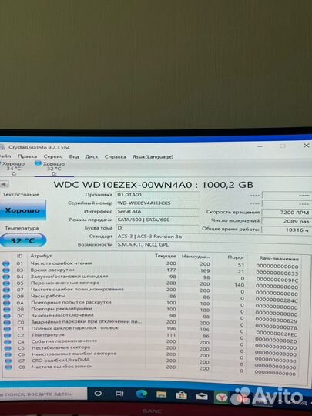Viewport: 312px width, 416px height.
Task: Click status icon for attribute C2
Action: (x=8, y=335)
